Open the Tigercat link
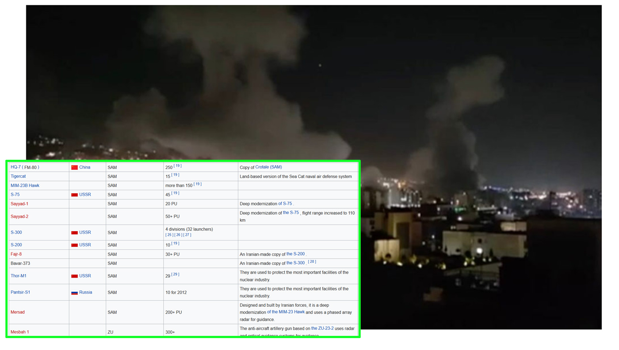Screen dimensions: 619x350 coord(18,176)
